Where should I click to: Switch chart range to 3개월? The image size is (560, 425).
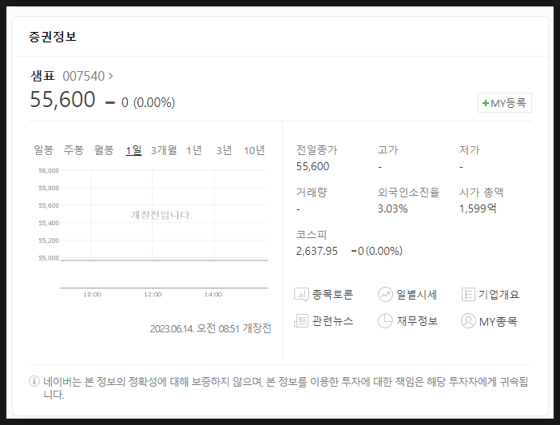click(164, 150)
